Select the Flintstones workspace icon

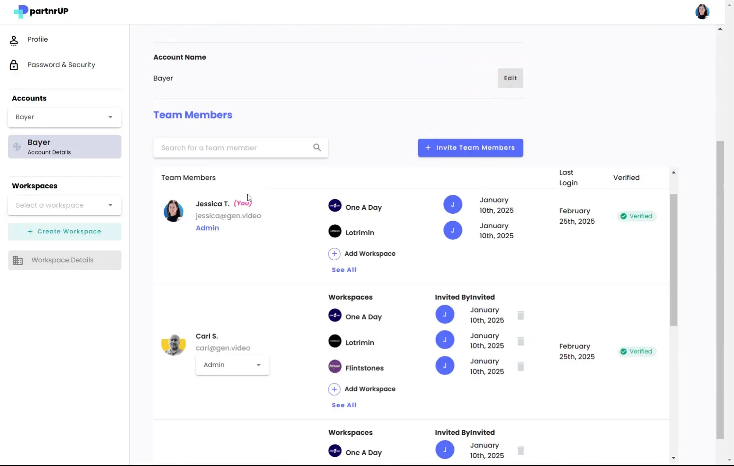[x=335, y=366]
